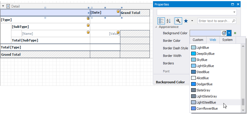Click the color list scrollbar thumb
Image resolution: width=247 pixels, height=114 pixels.
pyautogui.click(x=243, y=102)
